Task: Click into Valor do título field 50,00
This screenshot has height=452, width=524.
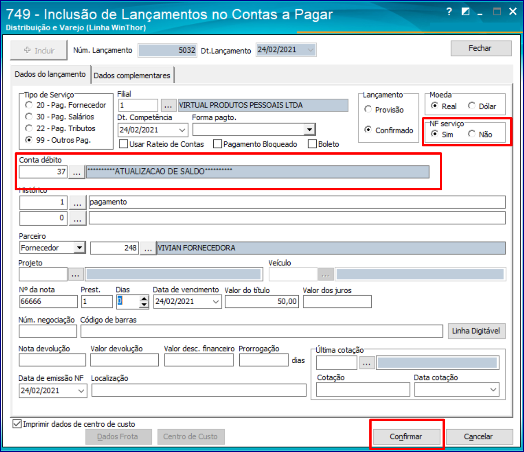Action: 262,301
